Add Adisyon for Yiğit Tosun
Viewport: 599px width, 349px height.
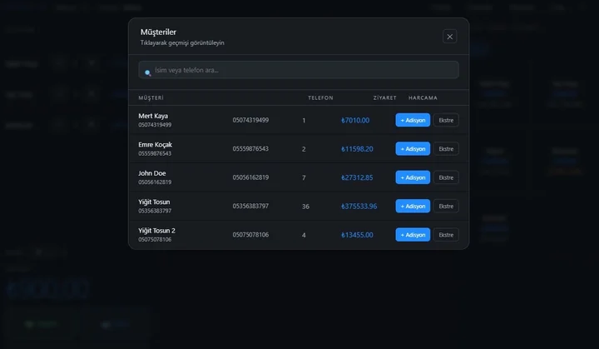tap(413, 207)
